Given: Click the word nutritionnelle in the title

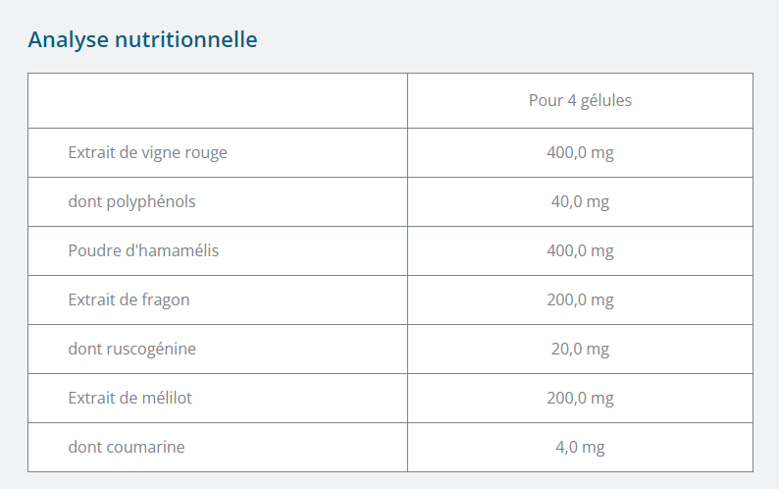Looking at the screenshot, I should pyautogui.click(x=185, y=40).
